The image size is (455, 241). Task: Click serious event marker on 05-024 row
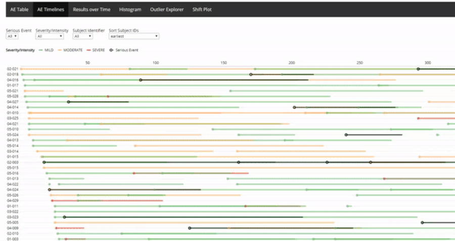pos(346,135)
